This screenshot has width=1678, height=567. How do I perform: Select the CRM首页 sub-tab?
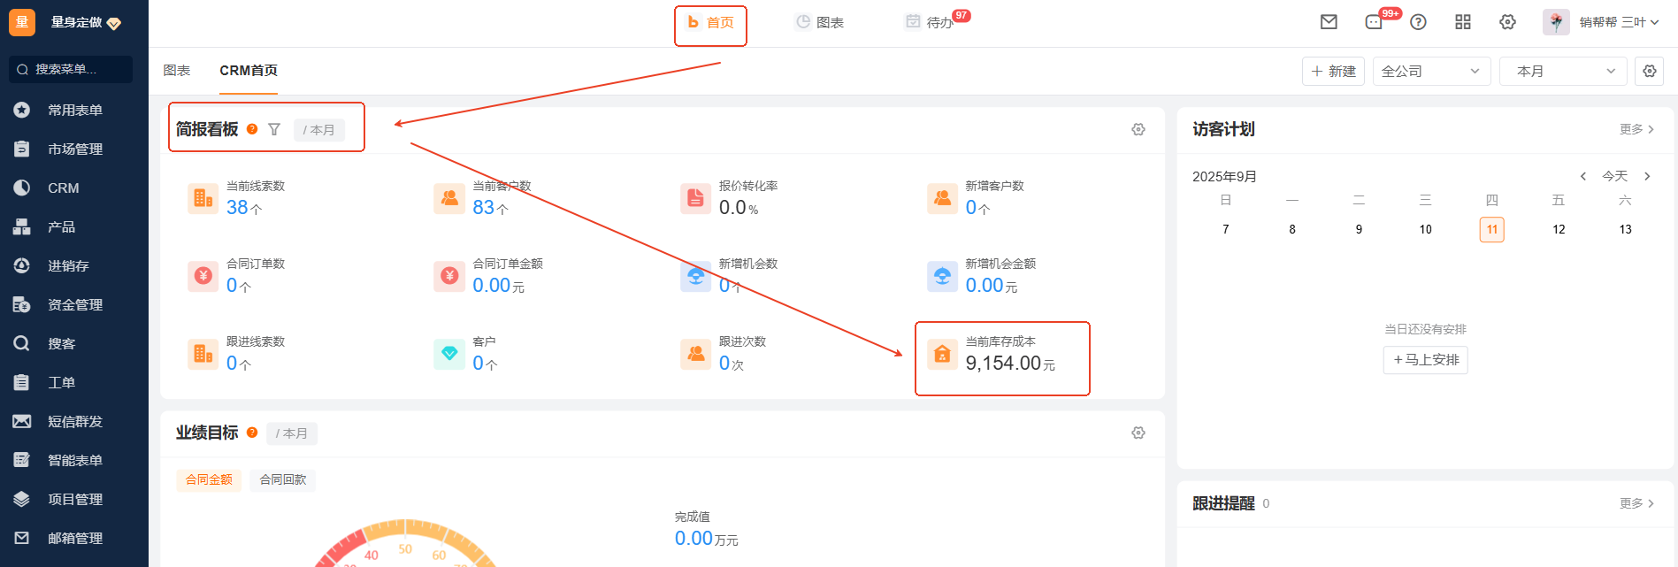click(249, 71)
